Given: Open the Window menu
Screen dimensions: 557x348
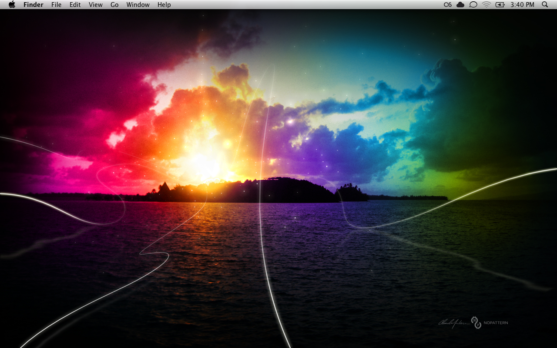Looking at the screenshot, I should 138,5.
